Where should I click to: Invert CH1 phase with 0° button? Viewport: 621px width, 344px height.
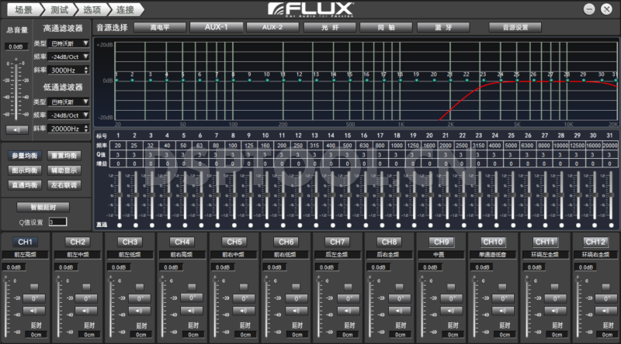(x=34, y=298)
